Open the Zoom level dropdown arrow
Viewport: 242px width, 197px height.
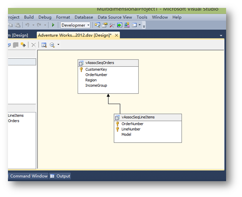(x=58, y=45)
